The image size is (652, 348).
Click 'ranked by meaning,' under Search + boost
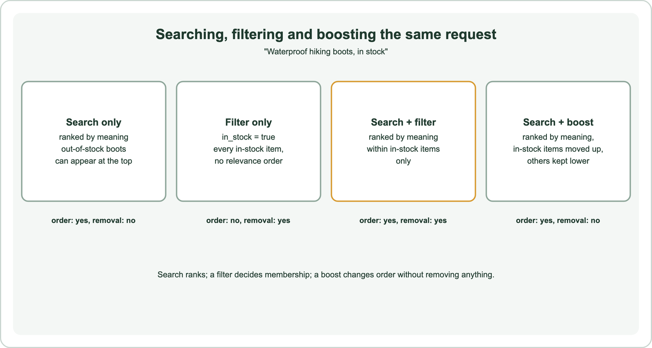pos(558,137)
